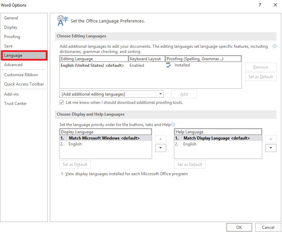Open the General options category
This screenshot has width=282, height=232.
pos(11,18)
